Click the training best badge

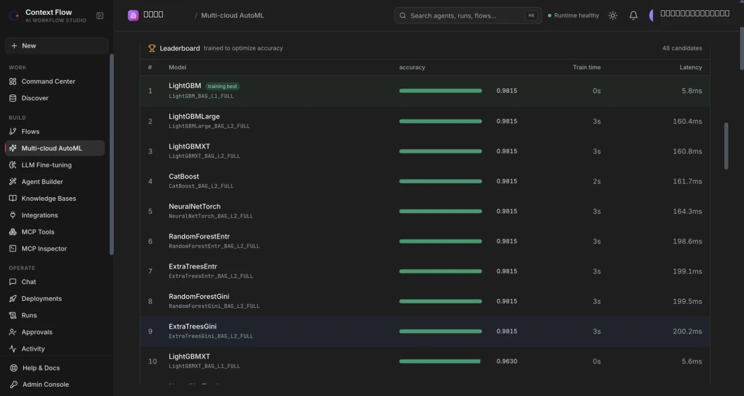[x=223, y=87]
